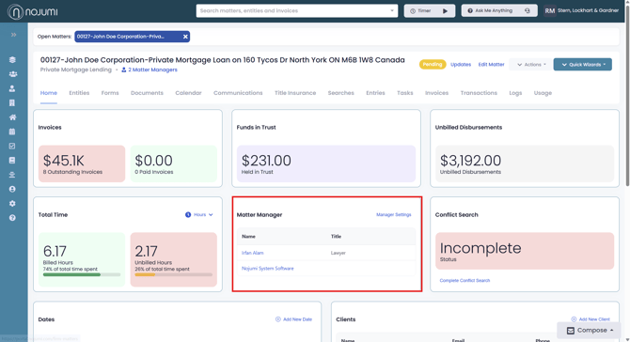This screenshot has width=630, height=342.
Task: Open the stacked layers icon in sidebar
Action: pyautogui.click(x=12, y=60)
